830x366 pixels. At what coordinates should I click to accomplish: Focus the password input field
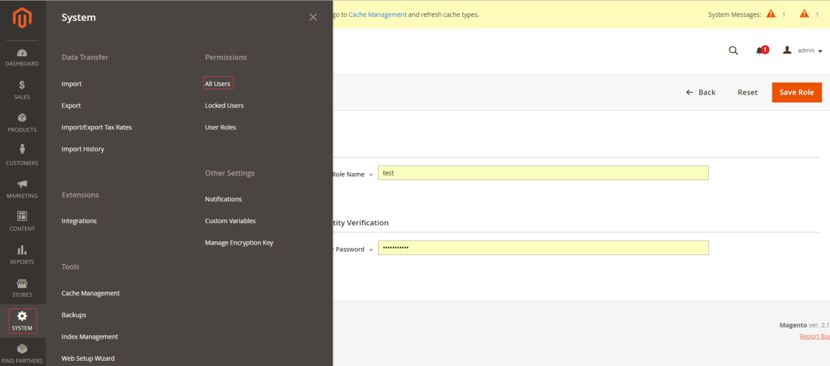[543, 248]
